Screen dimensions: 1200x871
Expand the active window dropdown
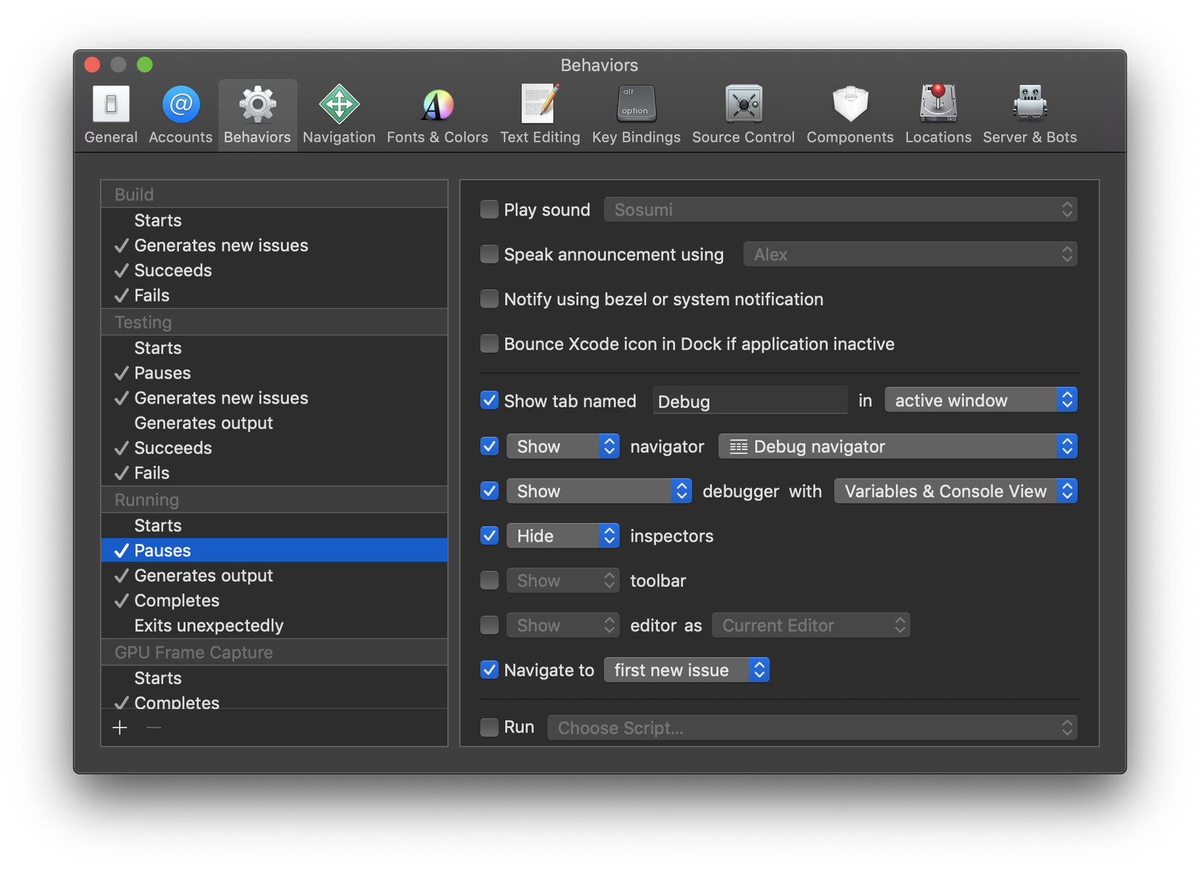click(980, 401)
